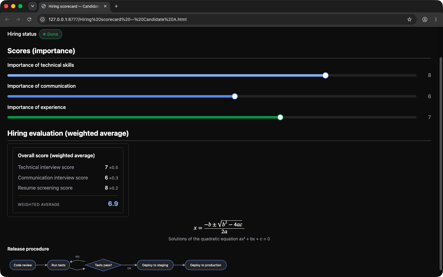Reload the page with refresh icon

click(29, 19)
